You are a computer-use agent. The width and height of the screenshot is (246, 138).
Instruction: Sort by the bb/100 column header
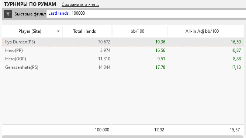(137, 31)
